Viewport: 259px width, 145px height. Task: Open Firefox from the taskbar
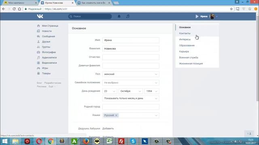pyautogui.click(x=86, y=141)
